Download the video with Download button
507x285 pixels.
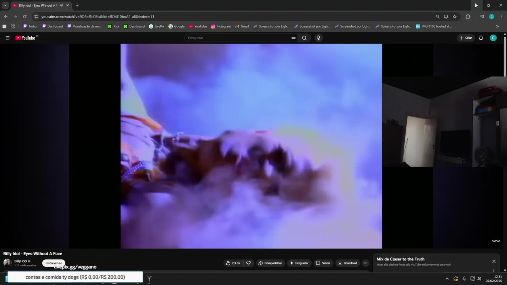(347, 263)
